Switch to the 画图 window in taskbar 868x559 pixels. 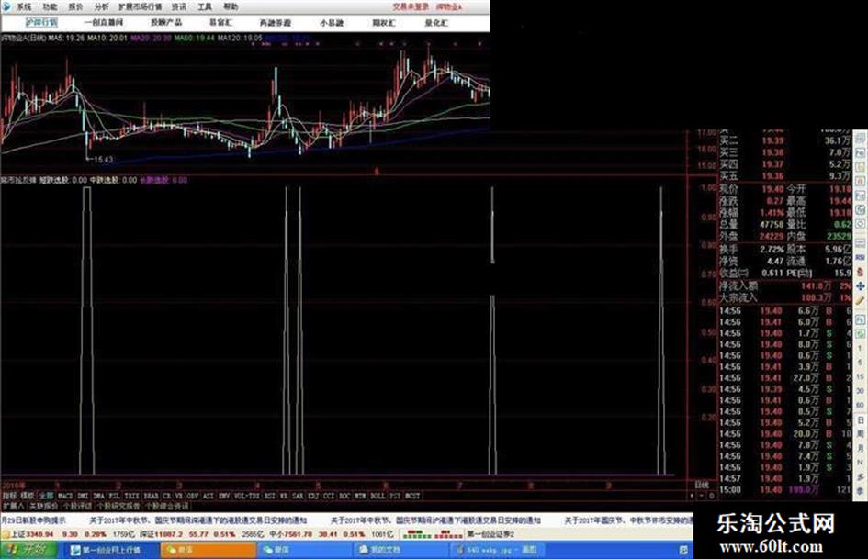click(x=497, y=550)
